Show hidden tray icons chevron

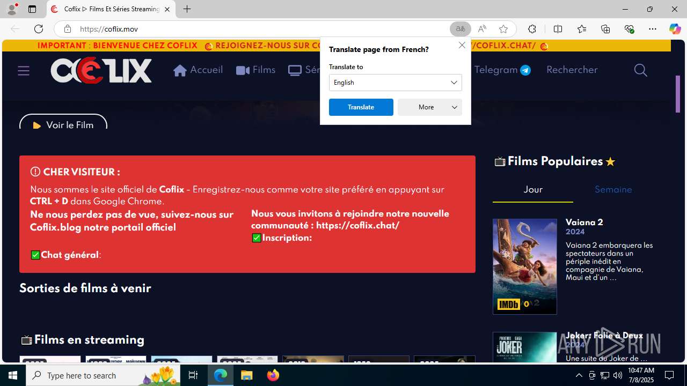(x=579, y=375)
